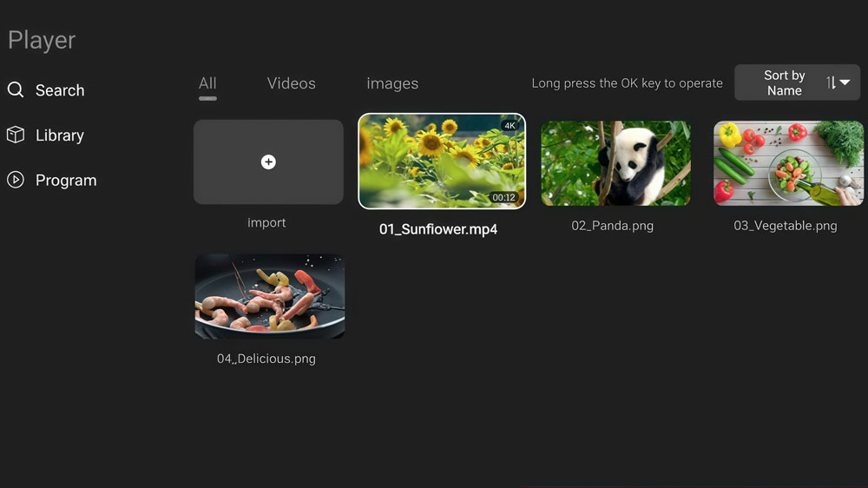Expand the Sort by Name dropdown
868x488 pixels.
point(797,82)
